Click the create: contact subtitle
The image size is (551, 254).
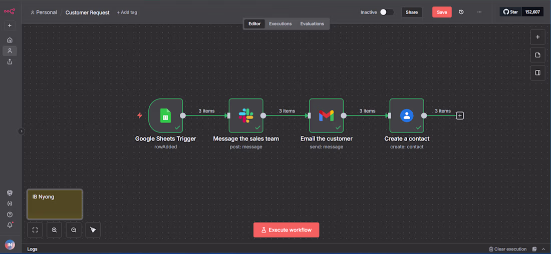coord(407,146)
